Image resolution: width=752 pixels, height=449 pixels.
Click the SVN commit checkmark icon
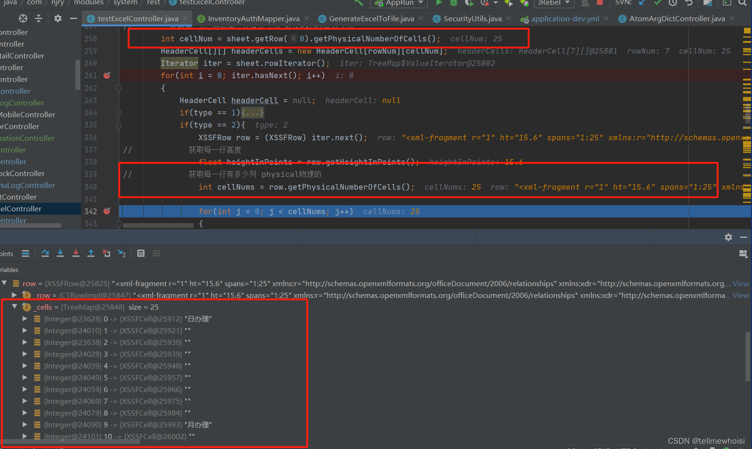point(658,3)
